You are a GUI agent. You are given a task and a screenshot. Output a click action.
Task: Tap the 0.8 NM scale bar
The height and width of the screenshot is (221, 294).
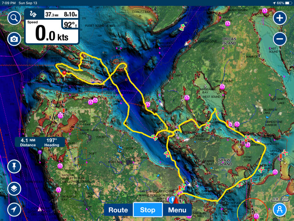(x=279, y=199)
